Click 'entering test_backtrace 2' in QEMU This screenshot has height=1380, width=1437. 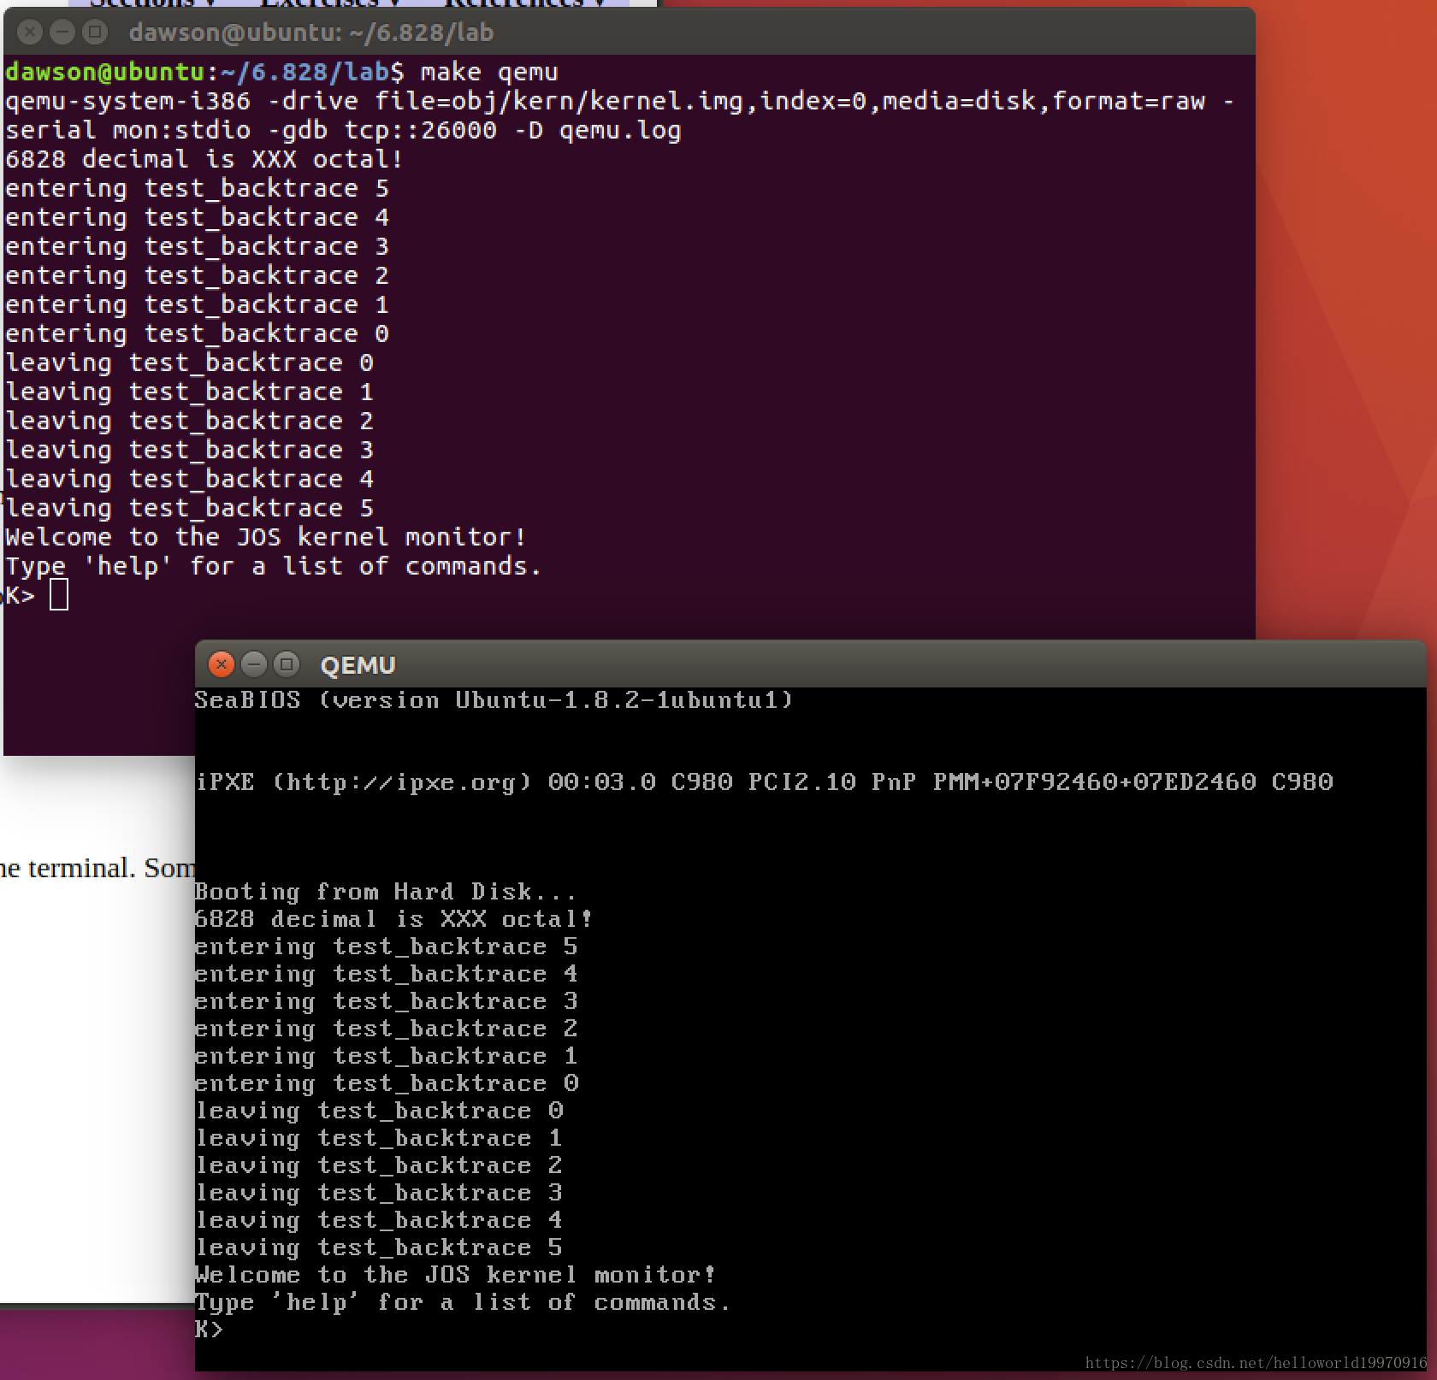click(387, 1029)
